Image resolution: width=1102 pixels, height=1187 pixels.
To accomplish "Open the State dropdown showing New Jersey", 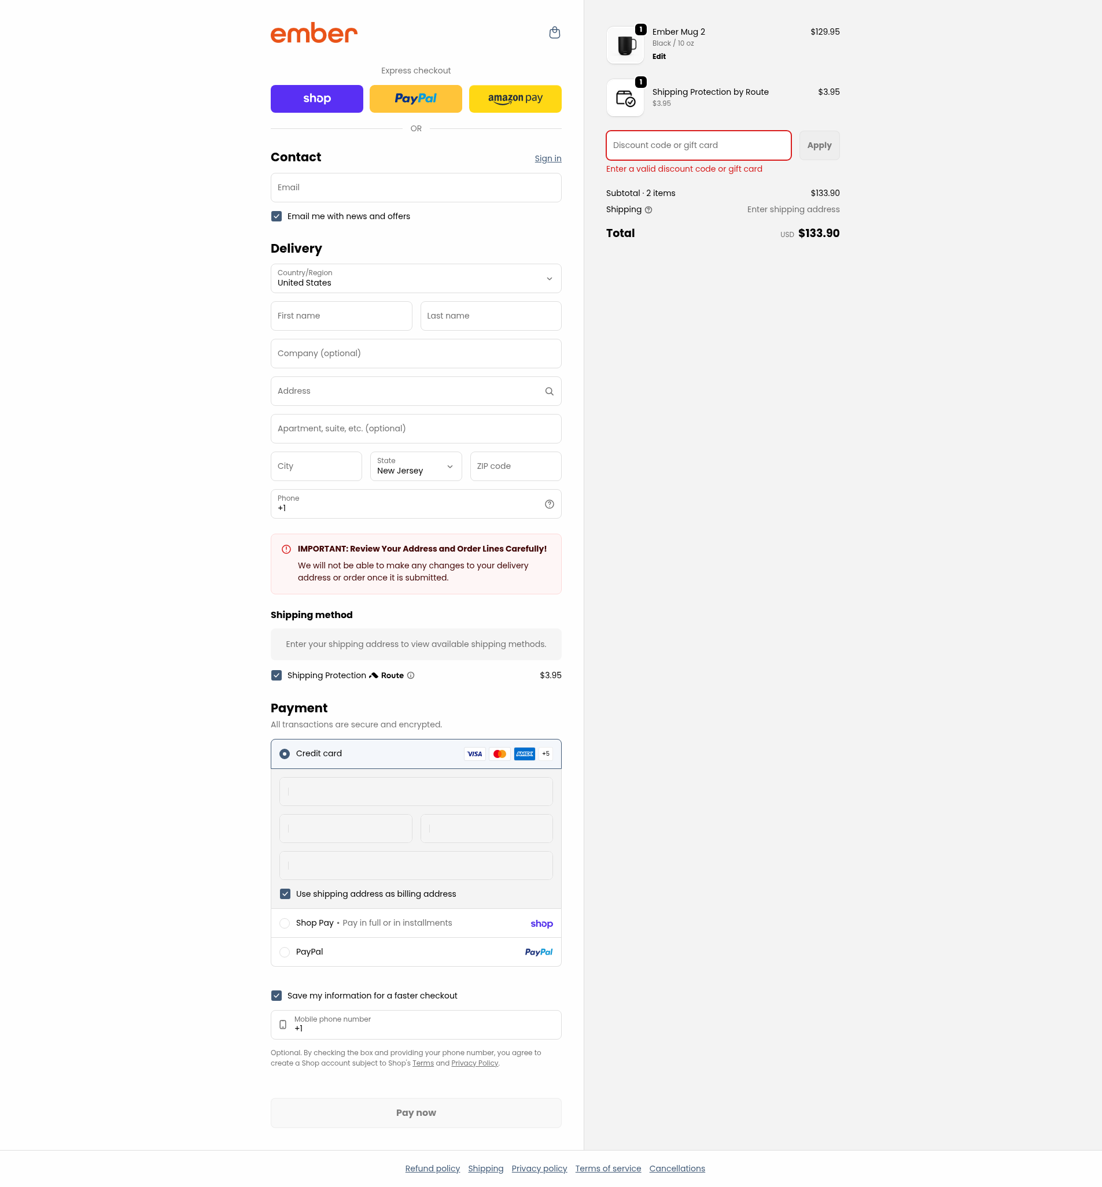I will point(415,466).
